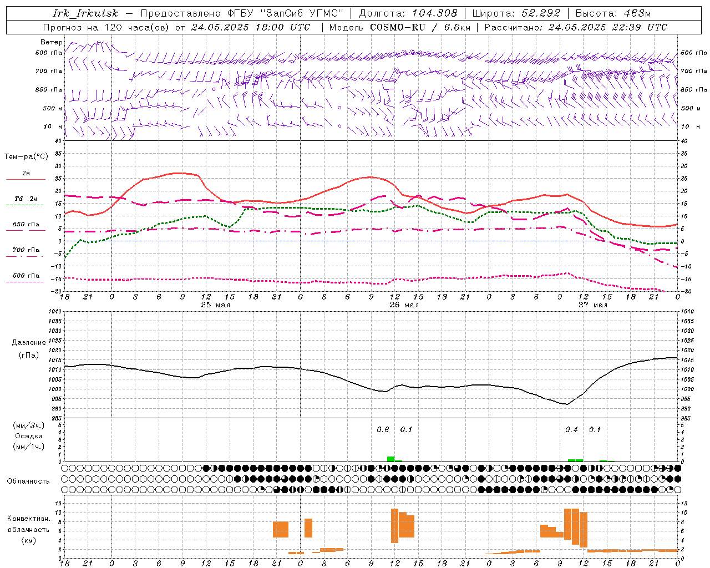Click the '(мм/3ч.)' precipitation unit label
The width and height of the screenshot is (710, 568).
point(29,425)
